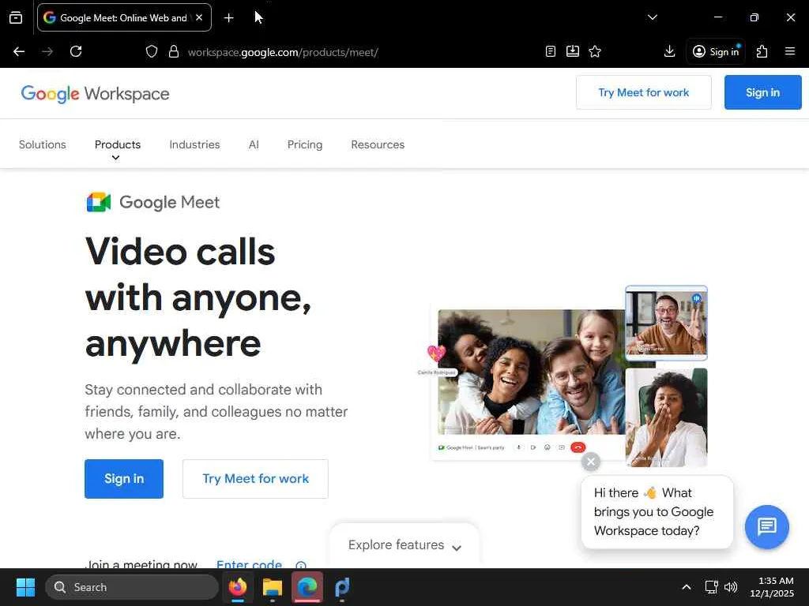Image resolution: width=809 pixels, height=606 pixels.
Task: Collapse the Products chevron arrow
Action: point(115,158)
